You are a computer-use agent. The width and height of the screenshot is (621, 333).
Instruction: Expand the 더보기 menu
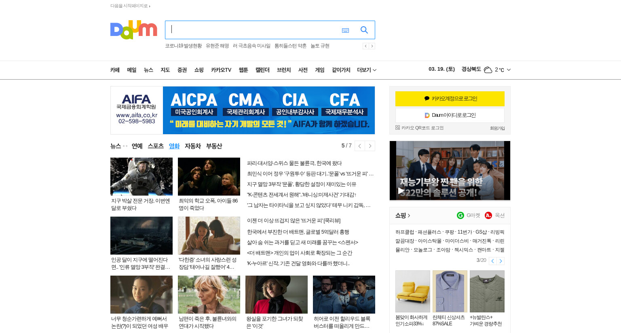click(x=367, y=70)
